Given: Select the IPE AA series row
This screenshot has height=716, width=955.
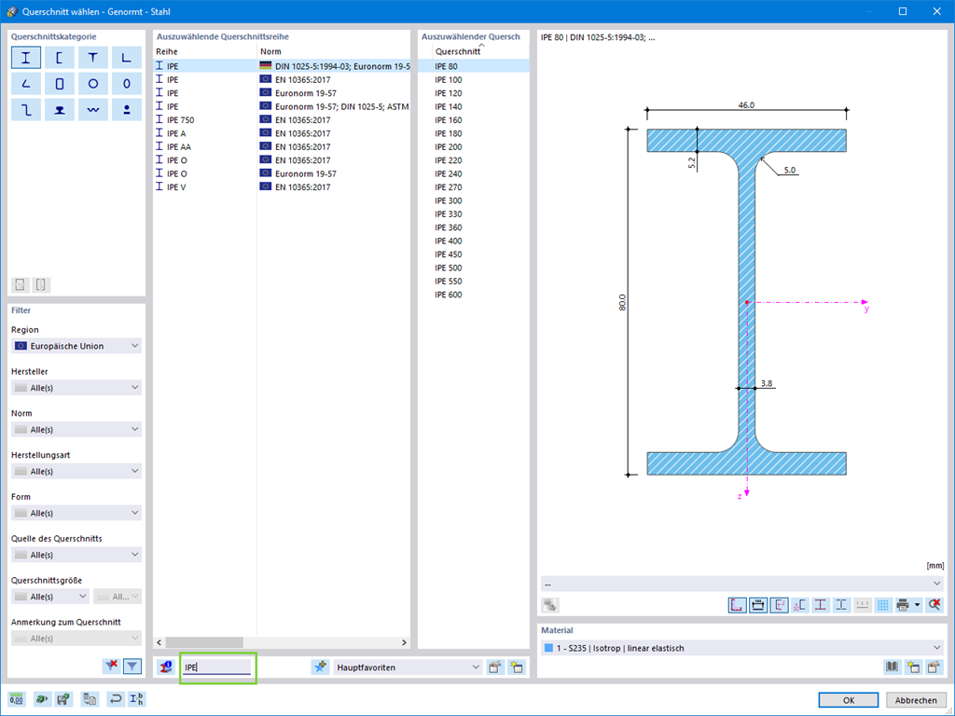Looking at the screenshot, I should click(282, 146).
